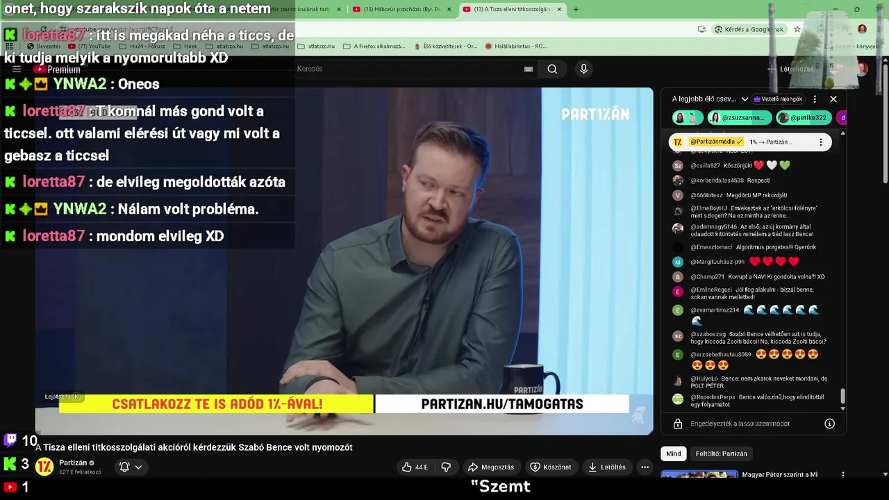Open the Kérdés a Google-nak button
Screen dimensions: 889x500
[749, 29]
